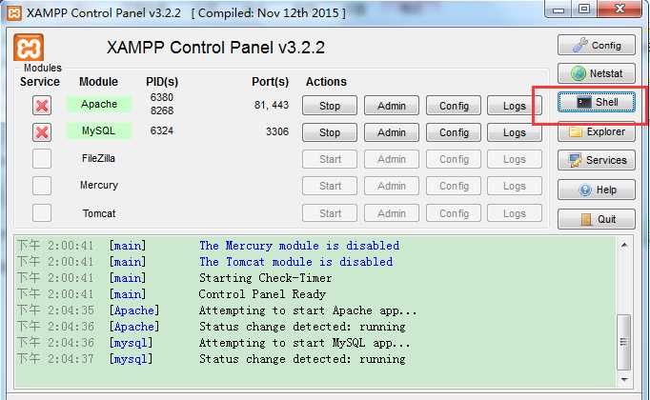Select the MySQL module label
The height and width of the screenshot is (400, 650).
click(x=99, y=130)
